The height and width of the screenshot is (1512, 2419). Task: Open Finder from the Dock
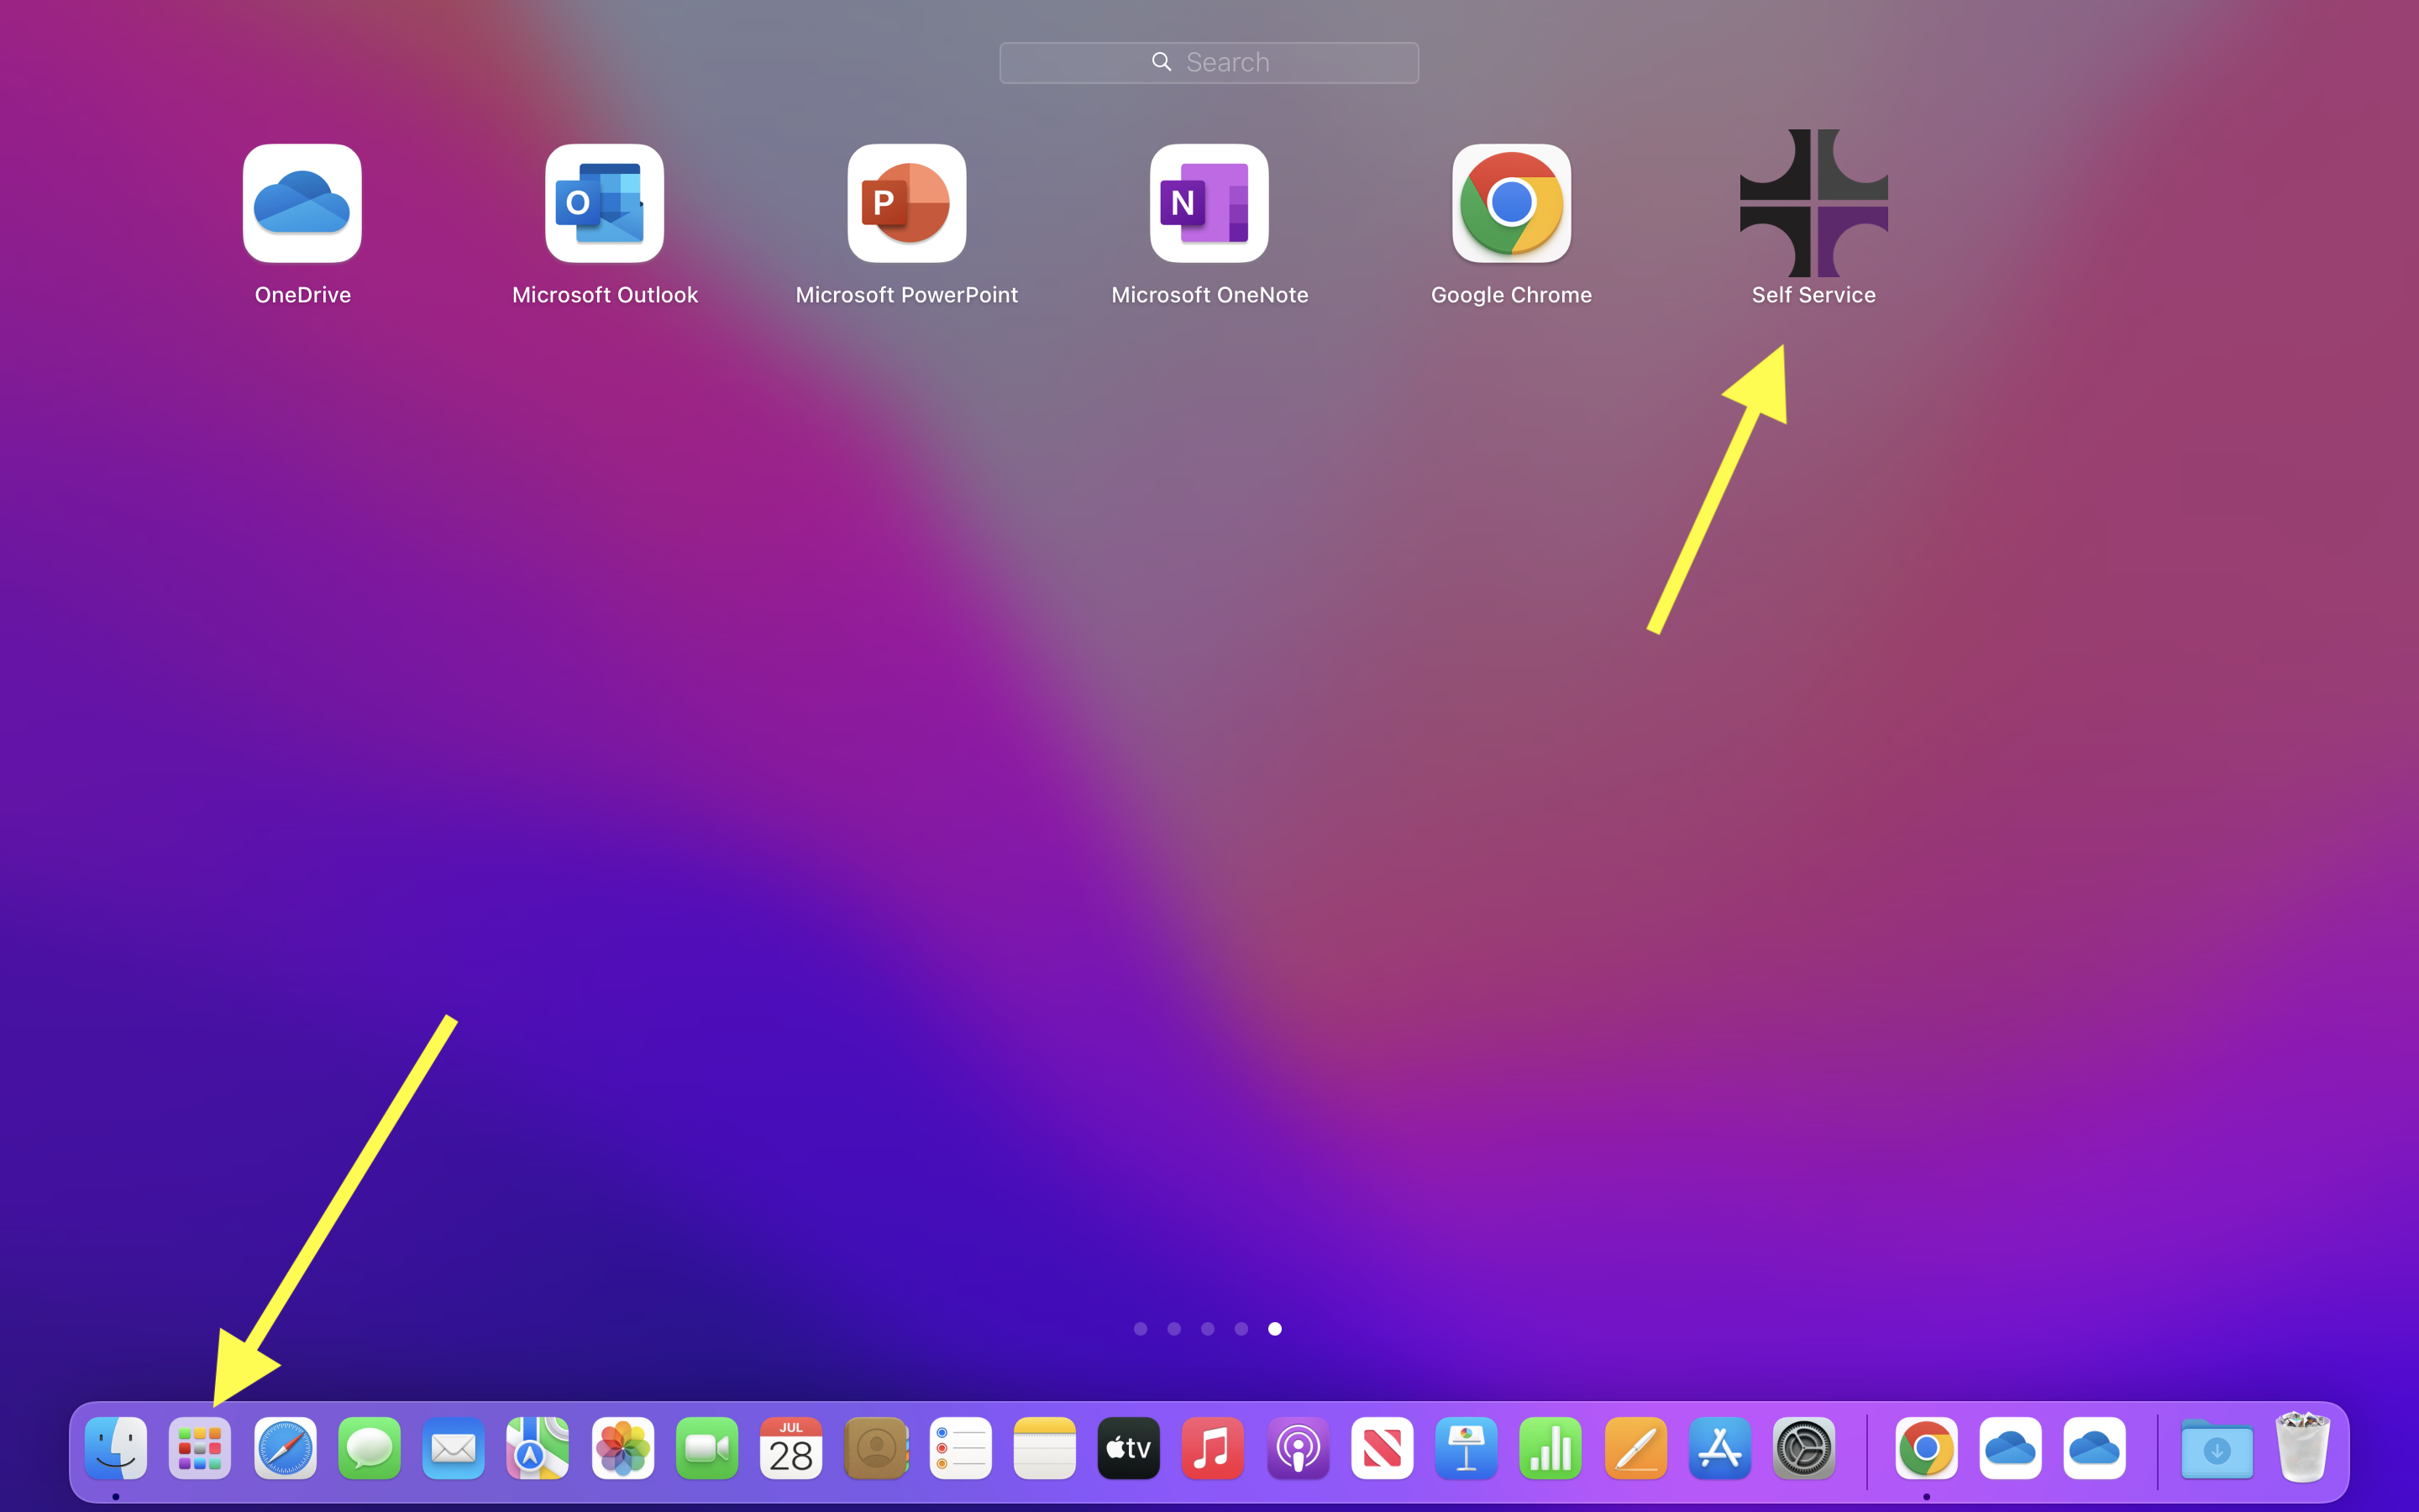116,1448
